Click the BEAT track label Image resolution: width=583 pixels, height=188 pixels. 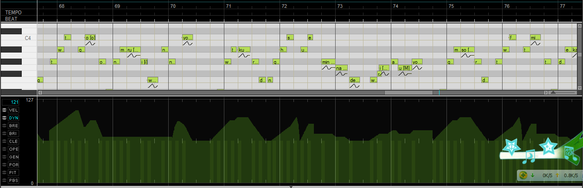(x=11, y=19)
